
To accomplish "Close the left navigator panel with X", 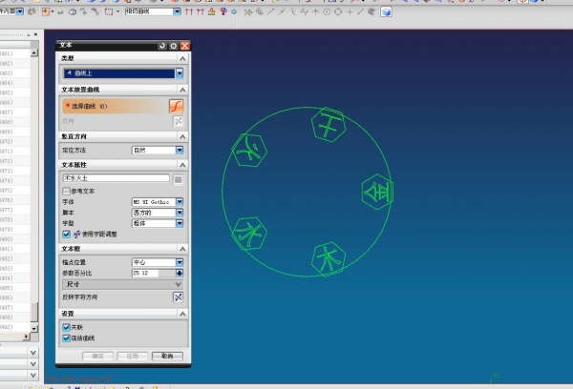I will [x=35, y=34].
